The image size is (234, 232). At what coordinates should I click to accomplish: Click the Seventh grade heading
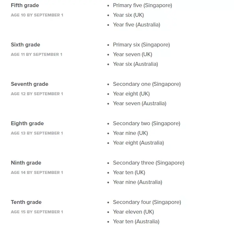tap(29, 84)
